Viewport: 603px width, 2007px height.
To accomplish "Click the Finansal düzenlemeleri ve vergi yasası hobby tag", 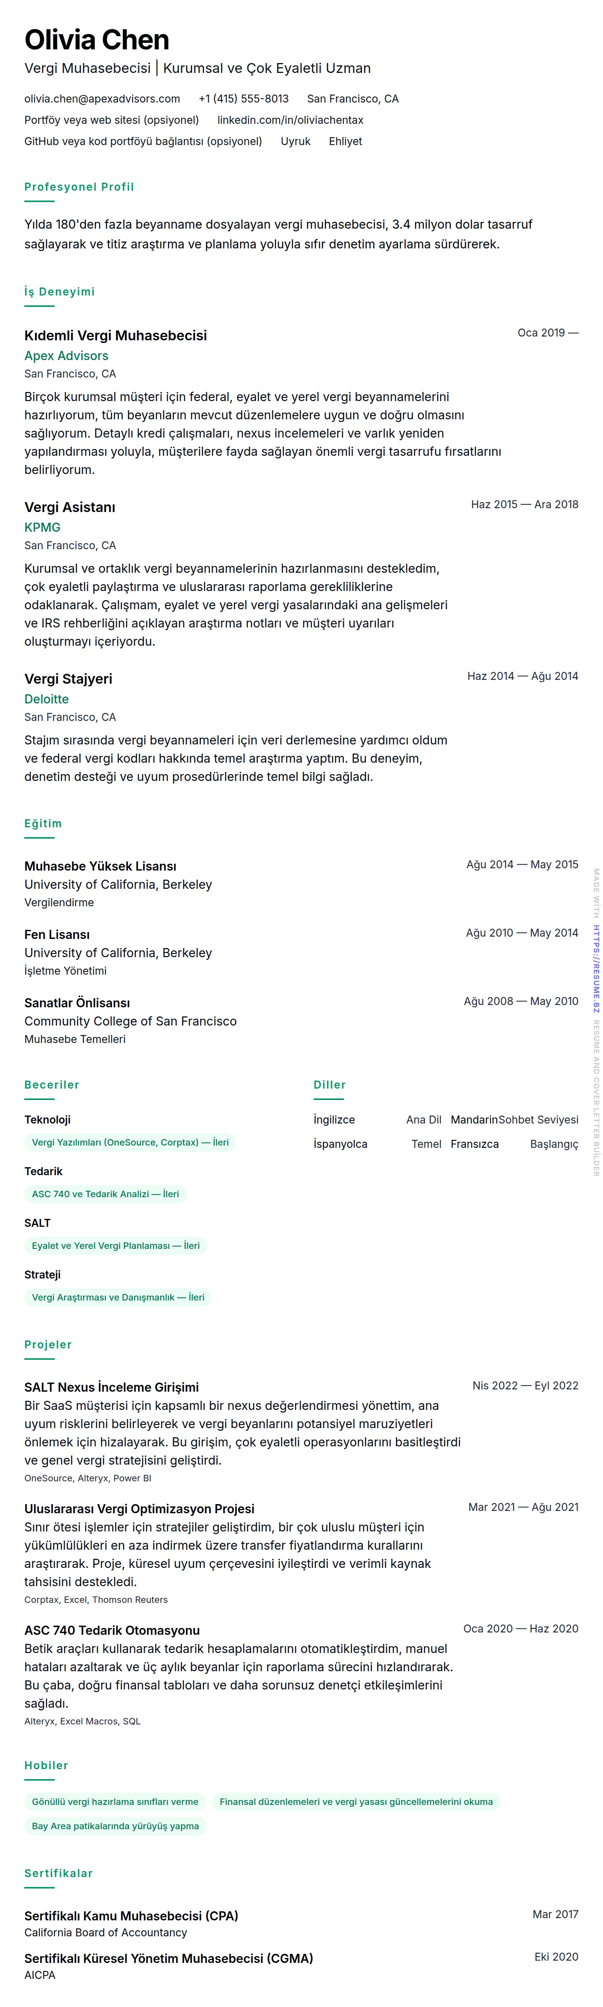I will 356,1801.
